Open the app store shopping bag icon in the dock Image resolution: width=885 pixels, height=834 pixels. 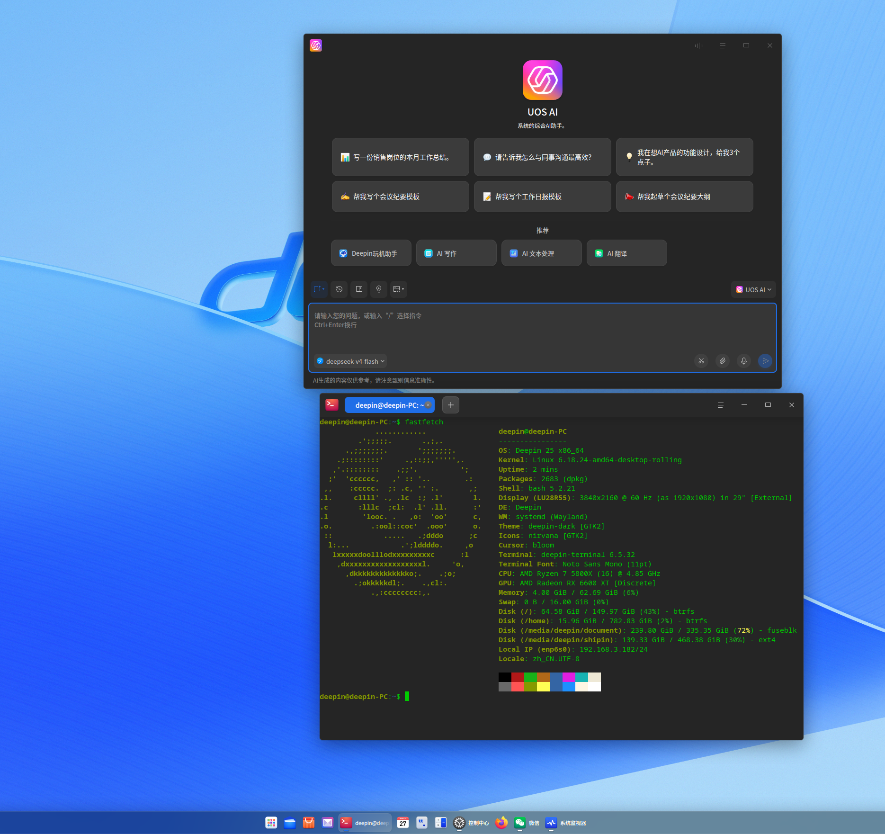tap(309, 823)
